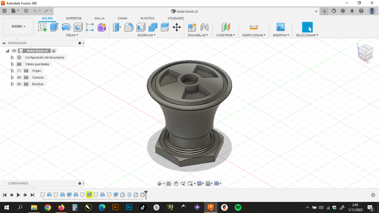Viewport: 379px width, 213px height.
Task: Open the Create Form tool
Action: point(102,27)
